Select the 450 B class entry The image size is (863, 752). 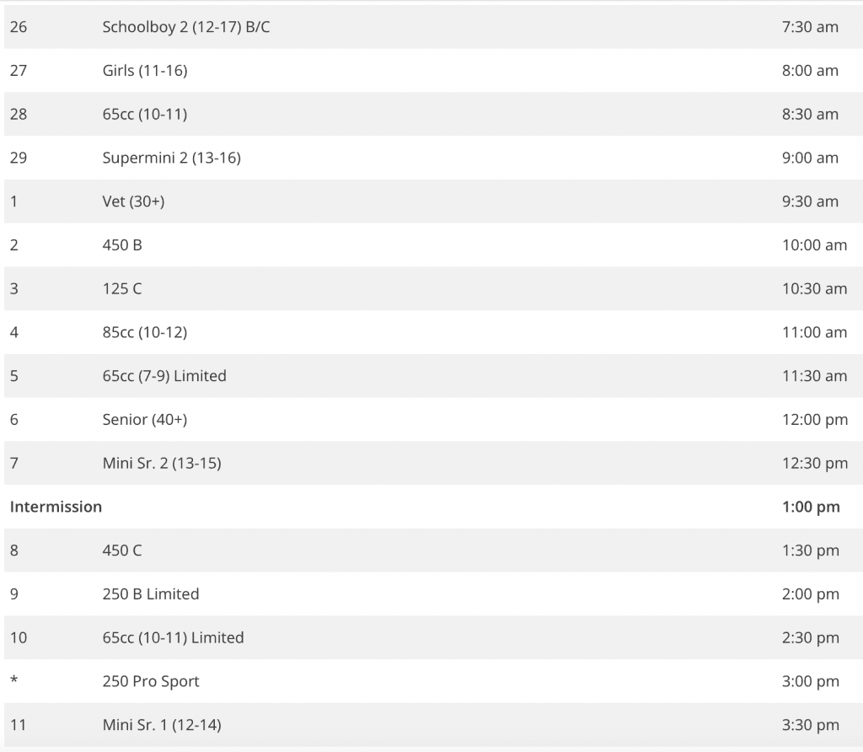[122, 245]
